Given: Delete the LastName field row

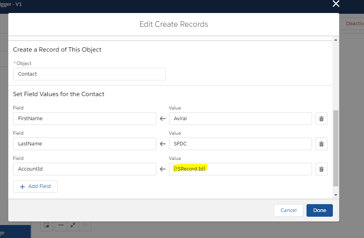Looking at the screenshot, I should coord(321,144).
